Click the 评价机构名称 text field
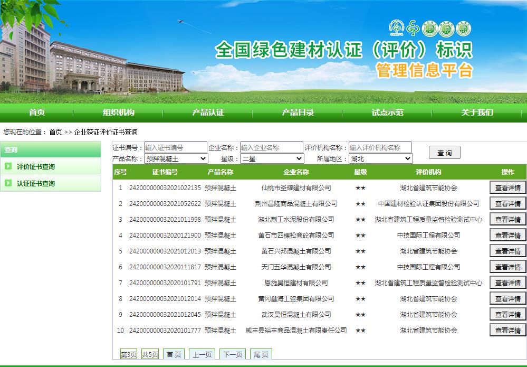The width and height of the screenshot is (527, 367). [x=380, y=147]
